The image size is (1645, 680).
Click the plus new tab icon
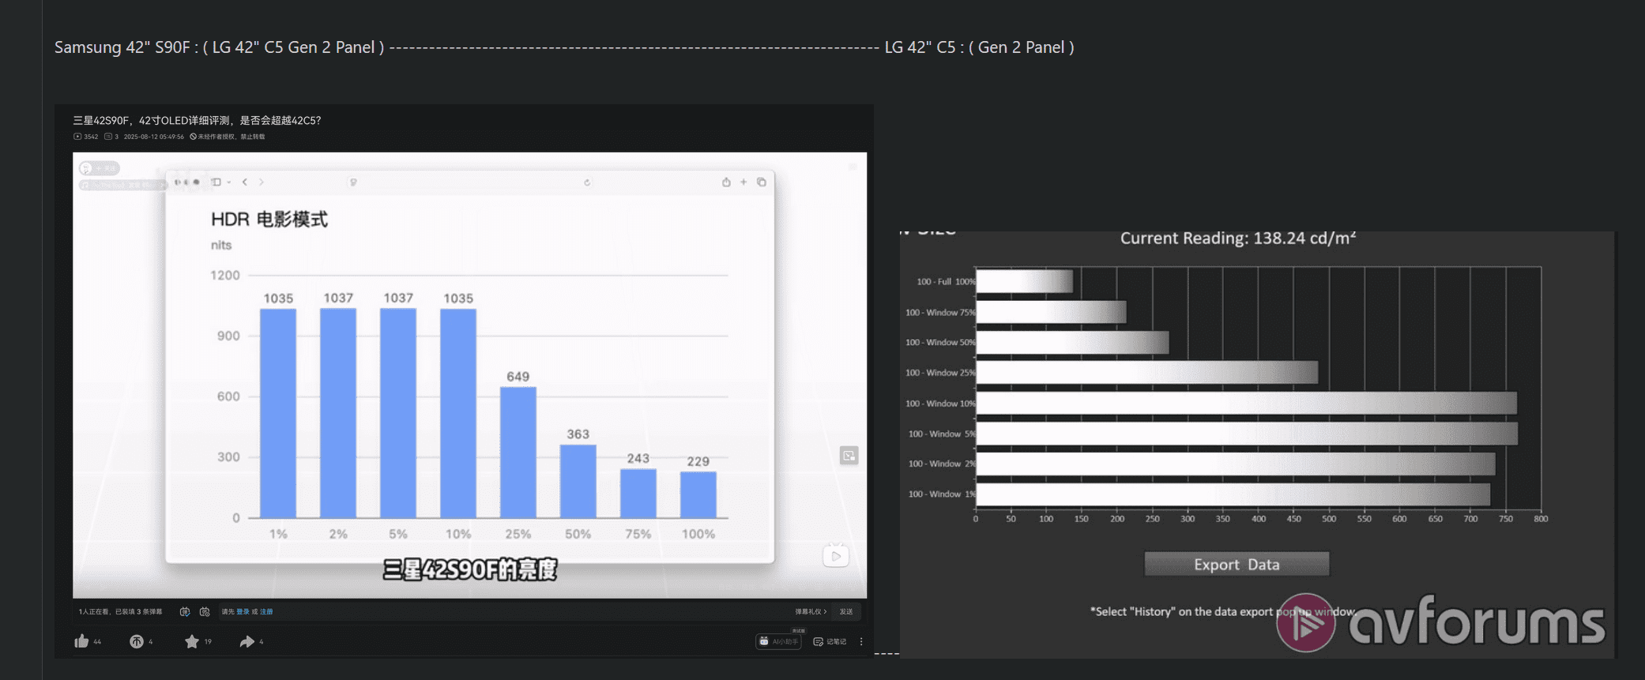tap(743, 182)
